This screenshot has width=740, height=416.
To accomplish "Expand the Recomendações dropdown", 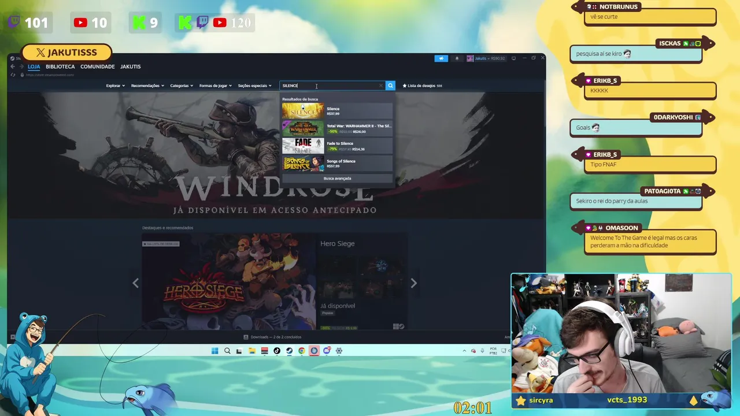I will pos(147,86).
